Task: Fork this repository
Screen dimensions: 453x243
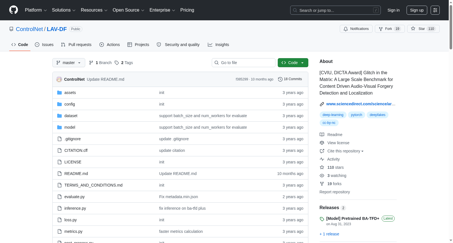Action: pyautogui.click(x=390, y=29)
